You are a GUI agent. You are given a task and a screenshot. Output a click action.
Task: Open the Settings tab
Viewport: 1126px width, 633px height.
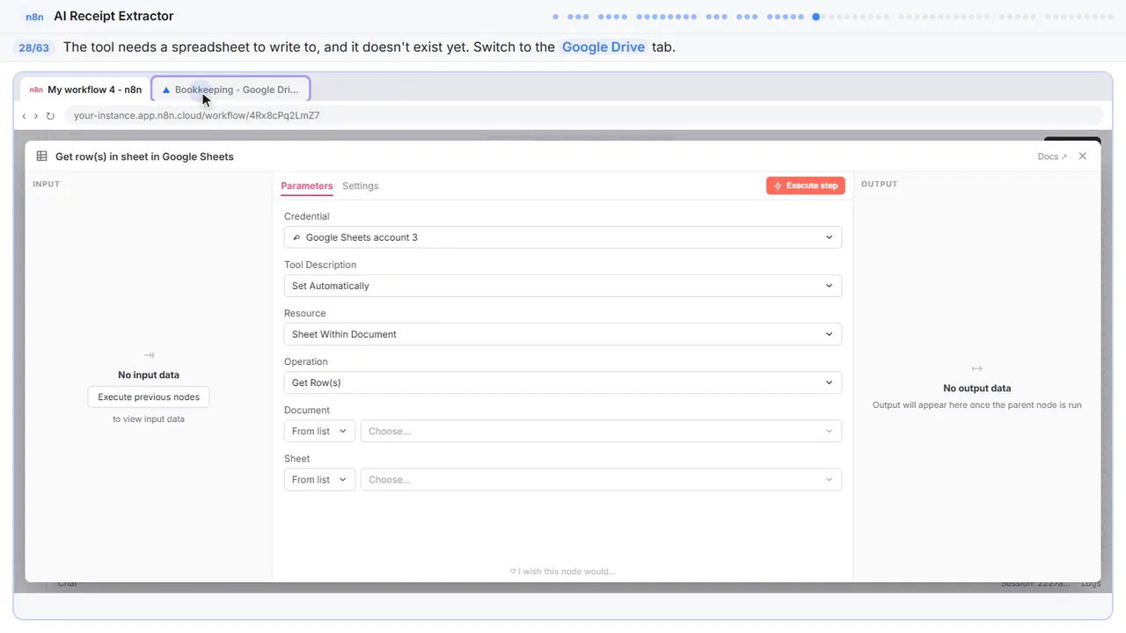pyautogui.click(x=361, y=186)
